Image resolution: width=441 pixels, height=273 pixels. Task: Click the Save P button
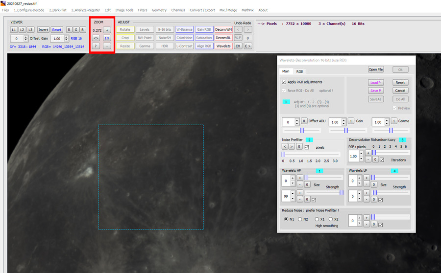click(x=376, y=91)
